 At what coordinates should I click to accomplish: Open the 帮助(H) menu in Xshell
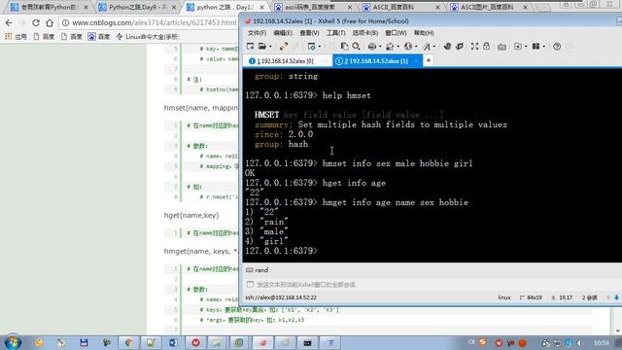pos(424,33)
